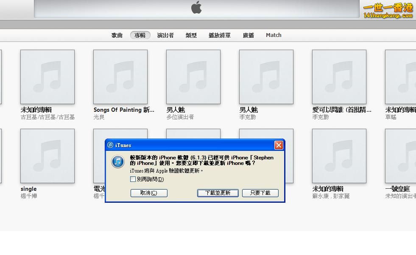Open the 演出者 view

[165, 35]
